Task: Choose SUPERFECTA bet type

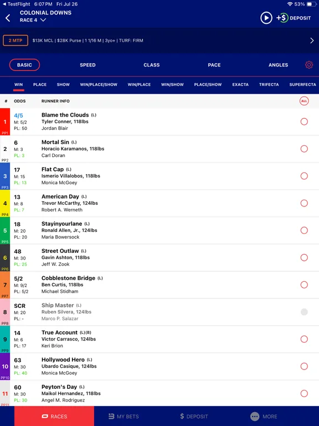Action: pyautogui.click(x=303, y=84)
